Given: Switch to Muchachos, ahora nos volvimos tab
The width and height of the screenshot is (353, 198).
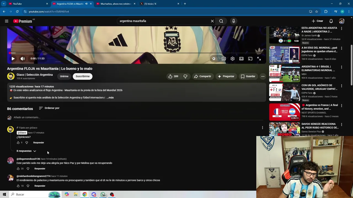Looking at the screenshot, I should tap(116, 4).
